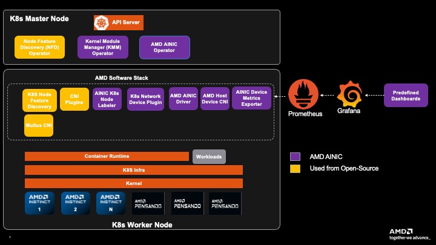Click the AMD together we advance logo

click(409, 234)
